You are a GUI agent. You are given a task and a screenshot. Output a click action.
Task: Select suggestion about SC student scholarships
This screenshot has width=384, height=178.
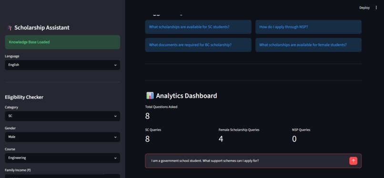pyautogui.click(x=198, y=27)
